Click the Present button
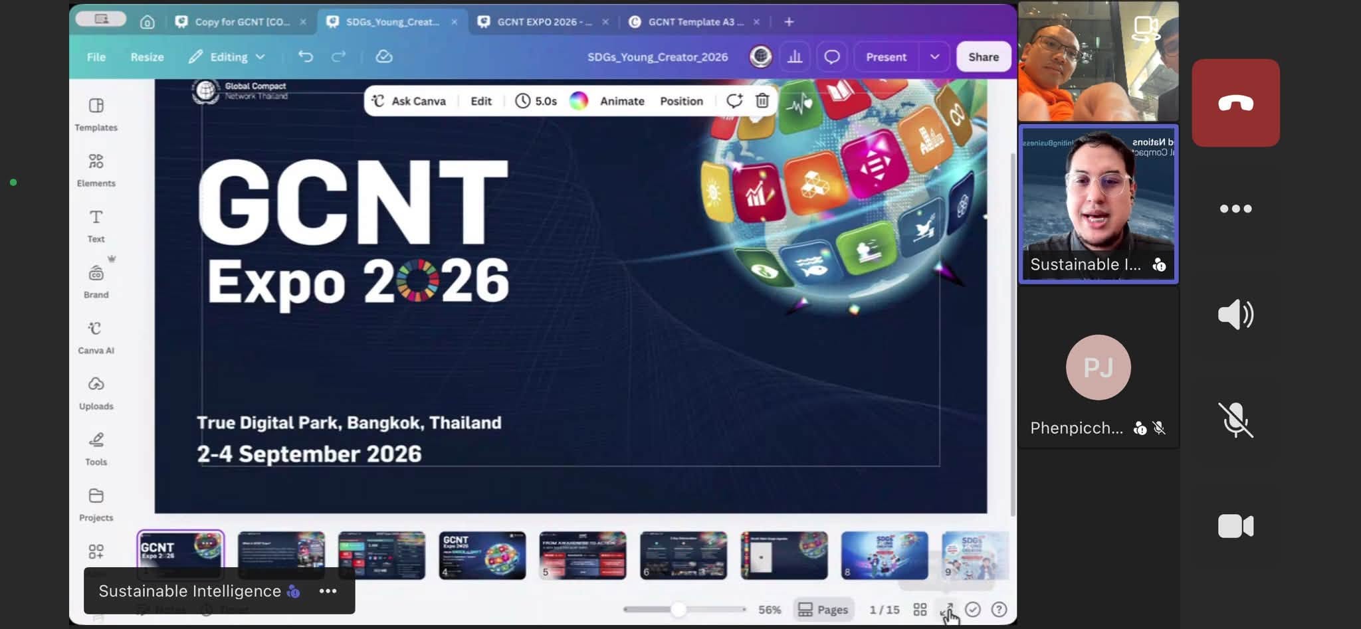The height and width of the screenshot is (629, 1361). 886,56
